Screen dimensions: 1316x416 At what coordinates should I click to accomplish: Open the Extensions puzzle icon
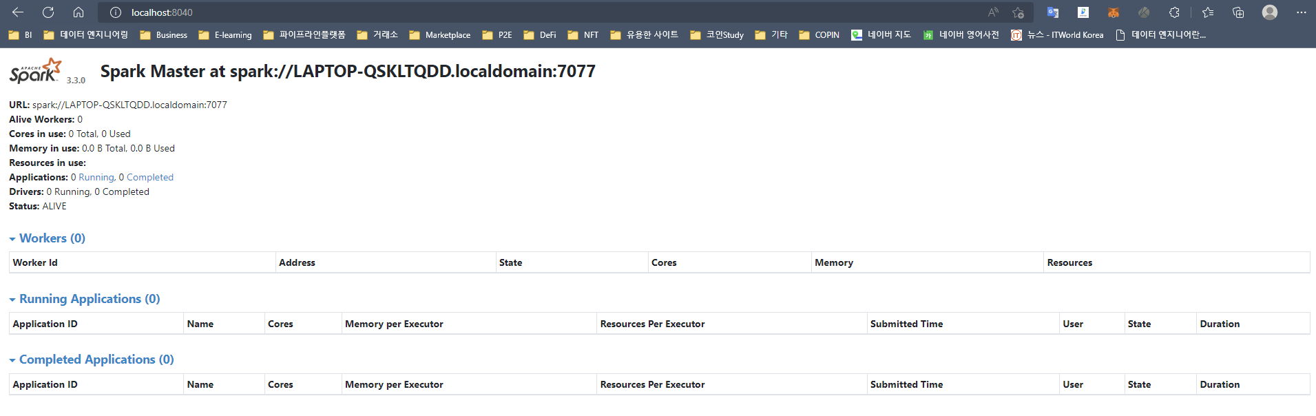(1174, 12)
